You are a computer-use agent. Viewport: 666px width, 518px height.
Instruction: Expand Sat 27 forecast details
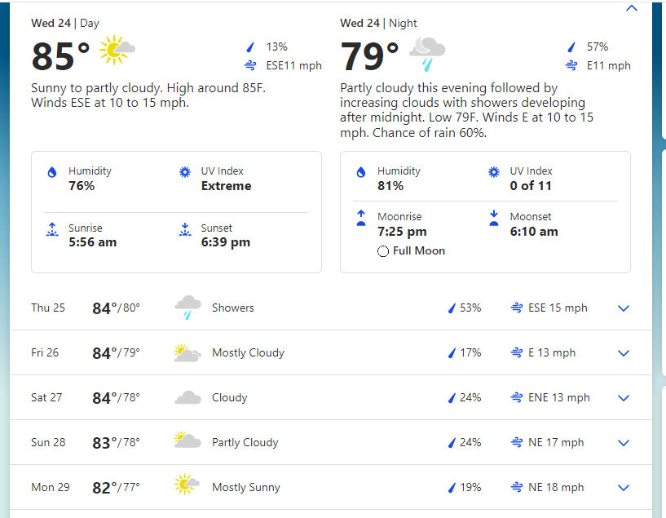(x=624, y=398)
